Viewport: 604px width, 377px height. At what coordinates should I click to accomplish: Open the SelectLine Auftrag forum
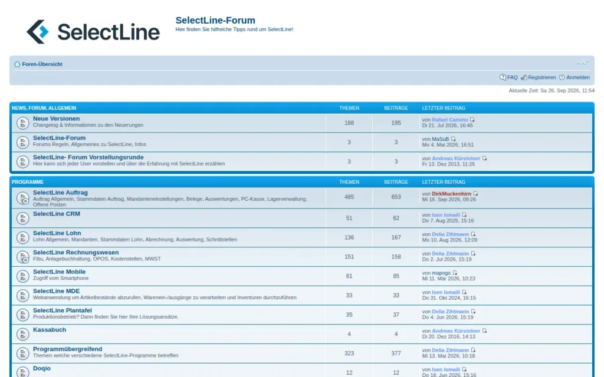click(x=60, y=193)
